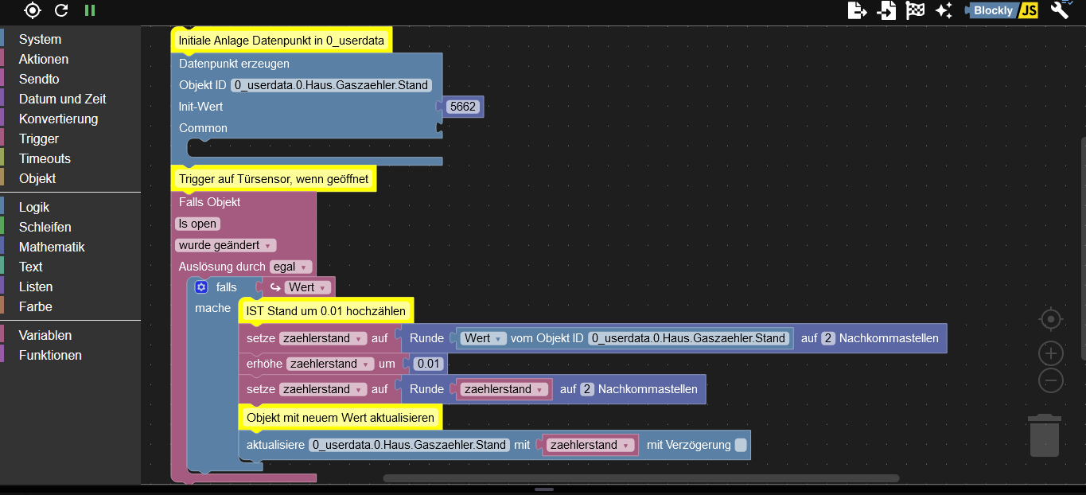Edit Nachkommastellen field in second Runde block
1086x495 pixels.
point(587,389)
